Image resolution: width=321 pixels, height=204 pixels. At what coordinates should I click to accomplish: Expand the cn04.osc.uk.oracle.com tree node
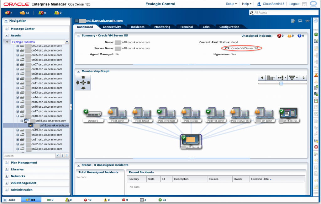(18, 50)
